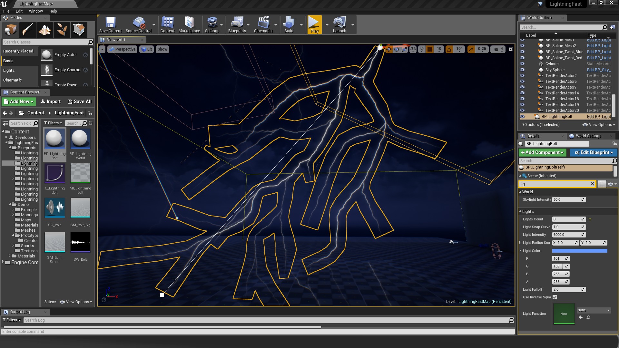The width and height of the screenshot is (619, 348).
Task: Open the Light Color swatch picker
Action: pyautogui.click(x=580, y=251)
